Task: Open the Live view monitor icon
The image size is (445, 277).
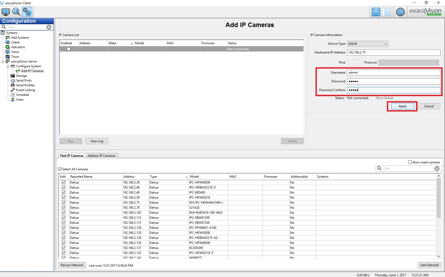Action: tap(6, 12)
